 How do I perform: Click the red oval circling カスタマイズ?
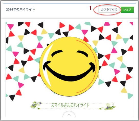[x=107, y=10]
